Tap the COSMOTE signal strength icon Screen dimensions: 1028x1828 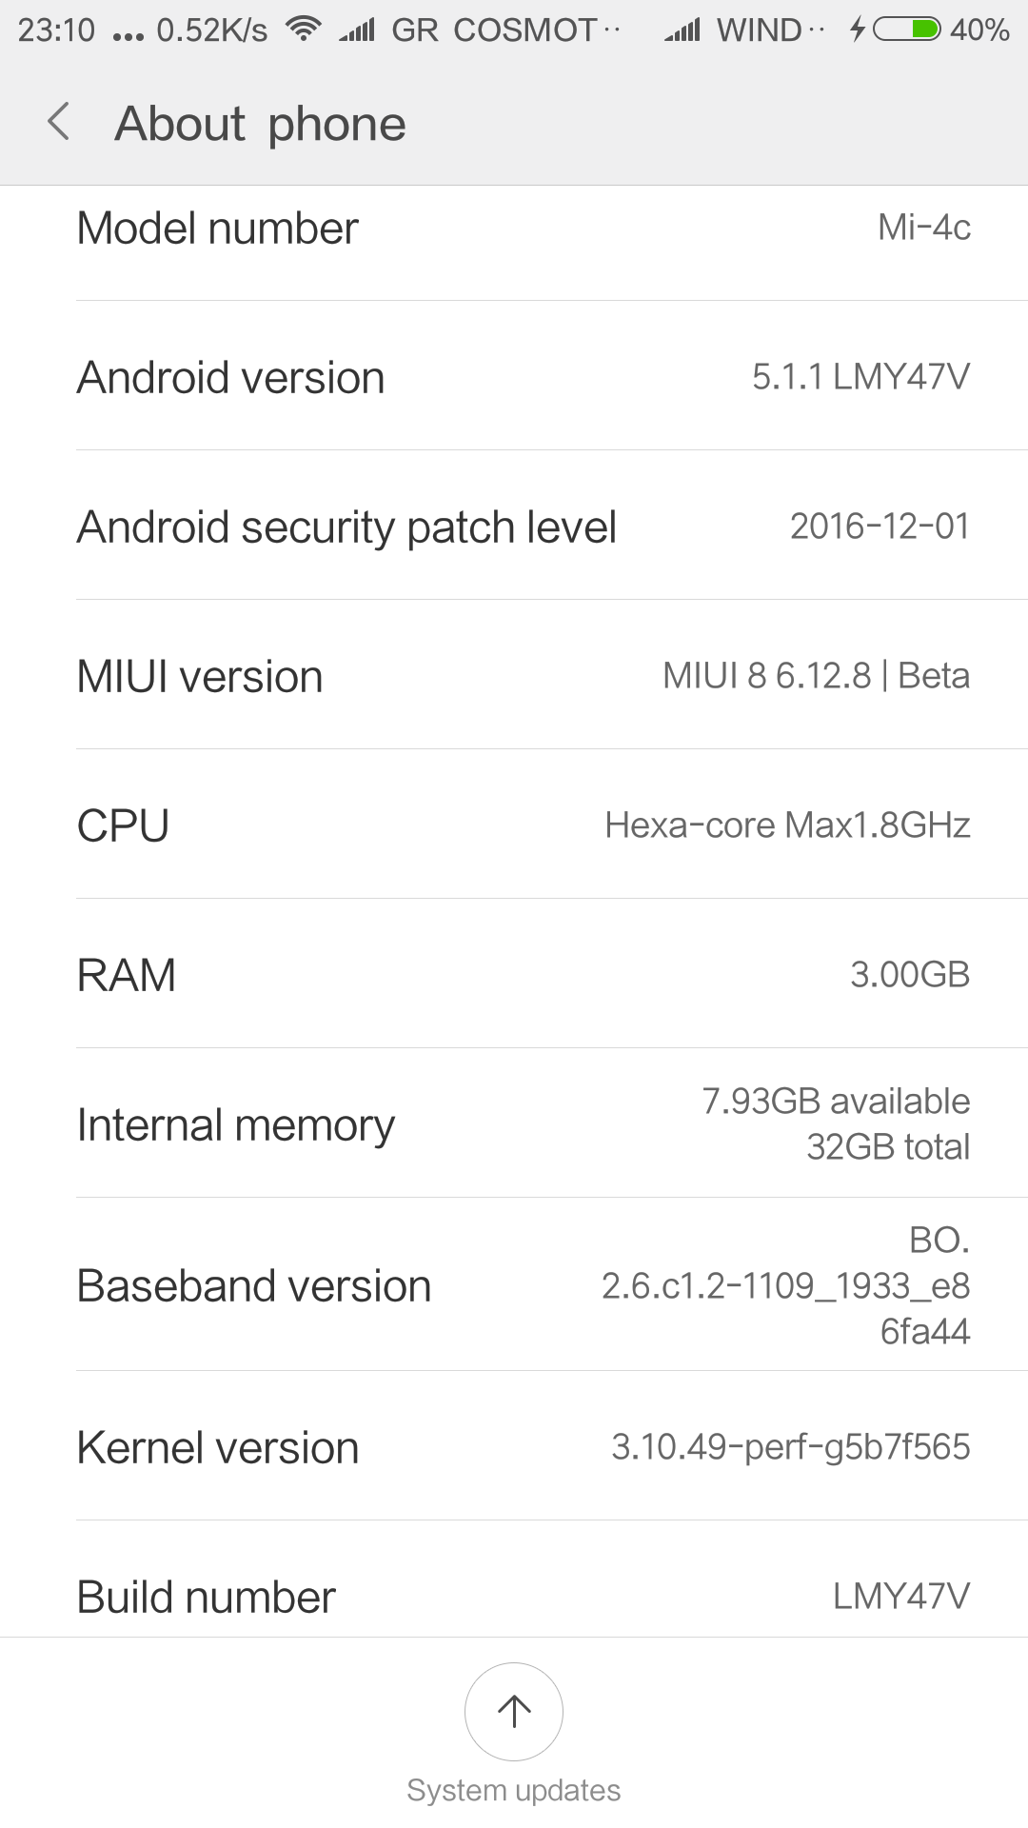click(x=358, y=30)
